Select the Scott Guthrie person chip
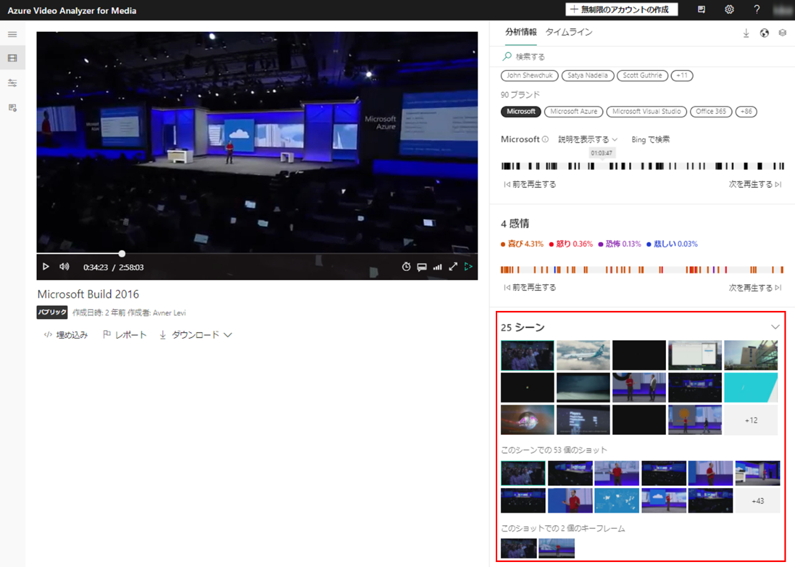This screenshot has width=795, height=567. 642,75
